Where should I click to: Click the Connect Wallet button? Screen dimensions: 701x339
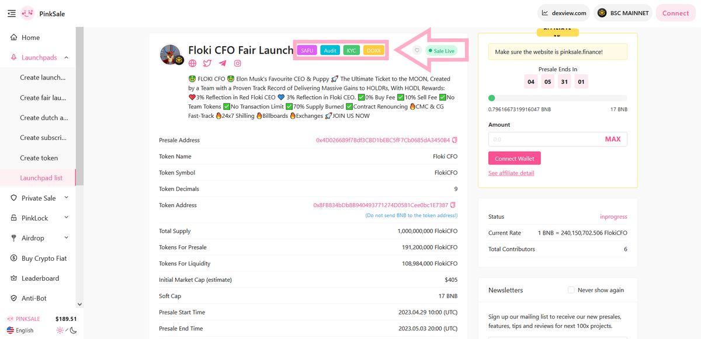pos(515,158)
